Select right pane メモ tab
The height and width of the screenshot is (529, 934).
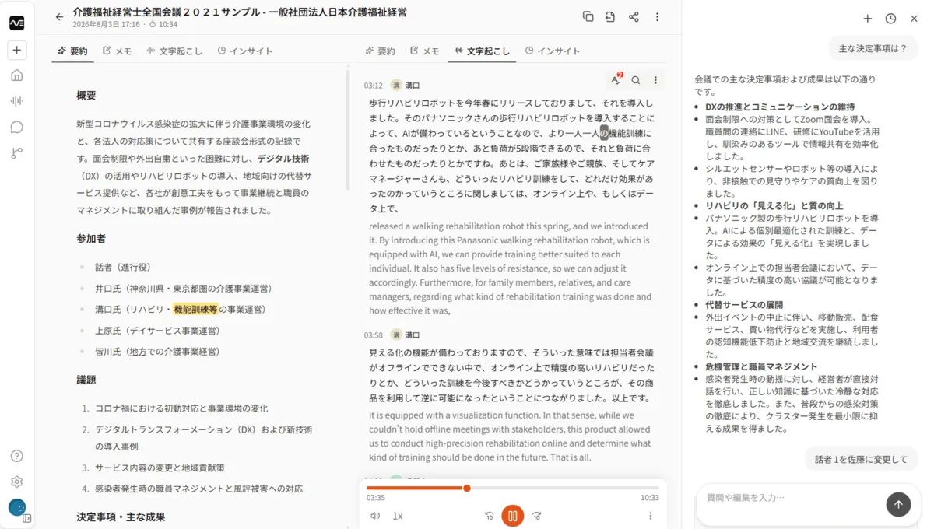click(x=425, y=51)
